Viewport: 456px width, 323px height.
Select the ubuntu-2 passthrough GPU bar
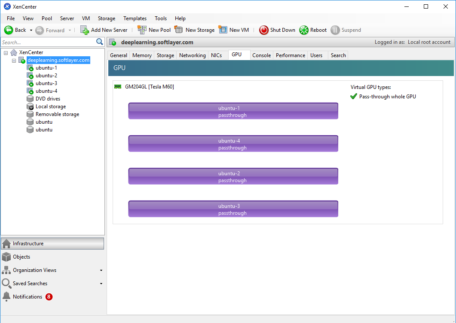click(x=233, y=176)
